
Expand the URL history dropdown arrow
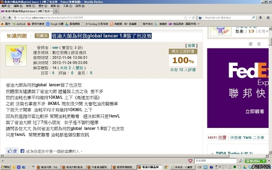[190, 18]
